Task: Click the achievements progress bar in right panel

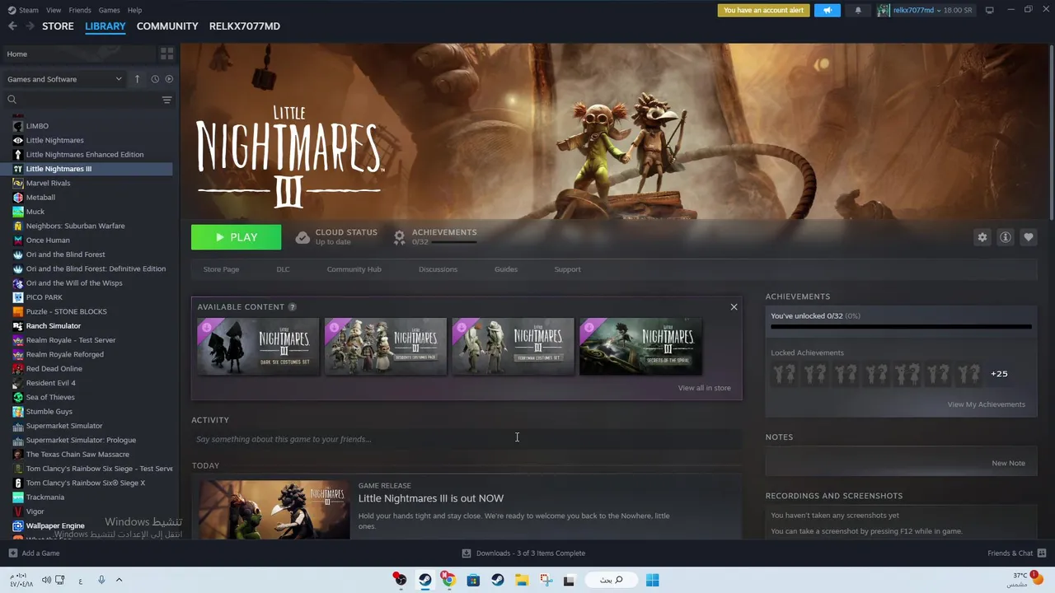Action: click(901, 327)
